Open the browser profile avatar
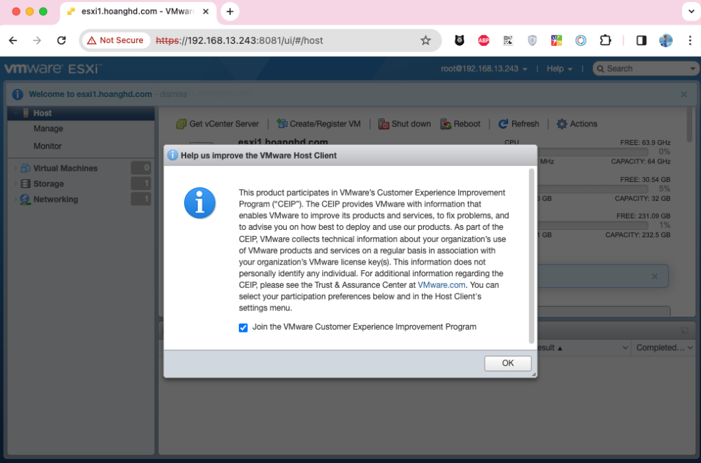The image size is (701, 463). [665, 40]
